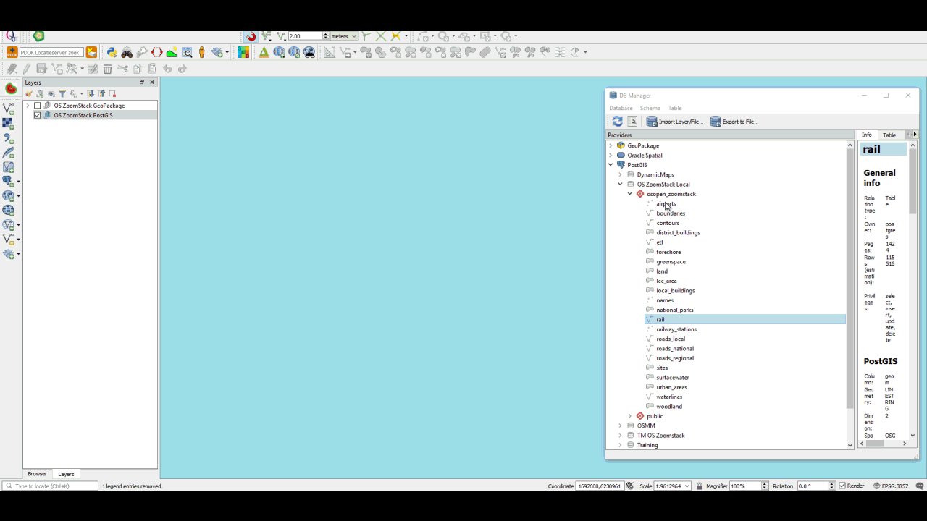
Task: Open the Database menu in DB Manager
Action: [x=621, y=108]
